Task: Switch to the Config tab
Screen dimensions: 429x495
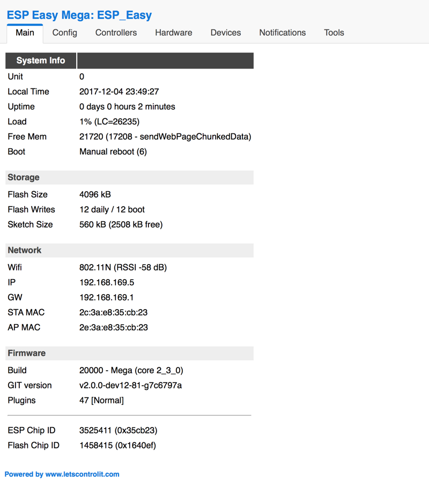Action: [64, 33]
